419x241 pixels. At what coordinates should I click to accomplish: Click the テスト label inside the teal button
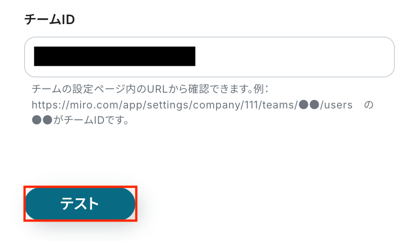pos(80,203)
